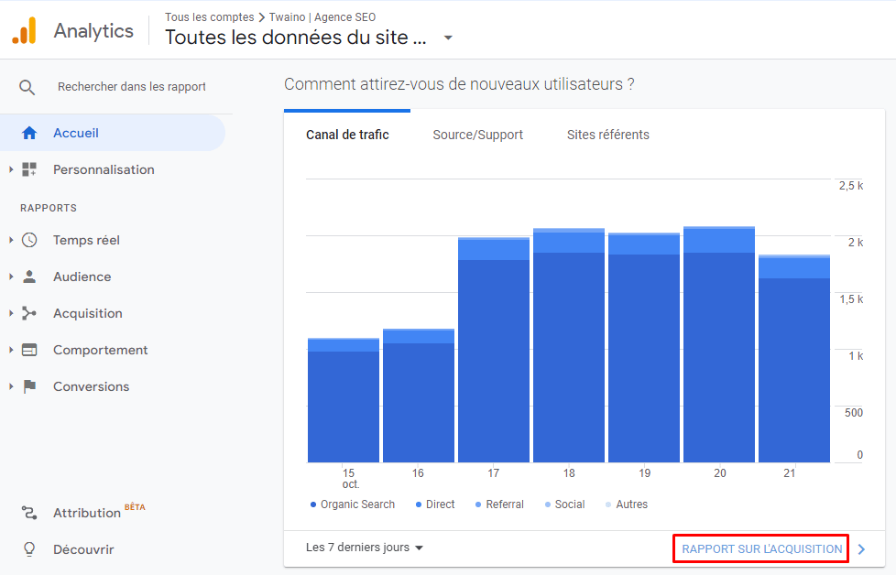Open the Accueil home icon
This screenshot has height=575, width=896.
pyautogui.click(x=28, y=133)
